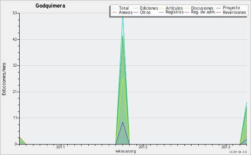Click the Reg. de adm. legend label
The height and width of the screenshot is (155, 251).
coord(203,12)
